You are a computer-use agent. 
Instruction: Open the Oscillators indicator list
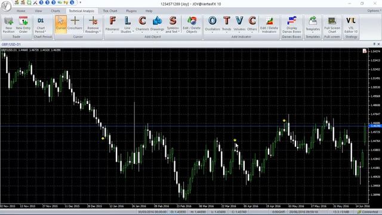212,24
